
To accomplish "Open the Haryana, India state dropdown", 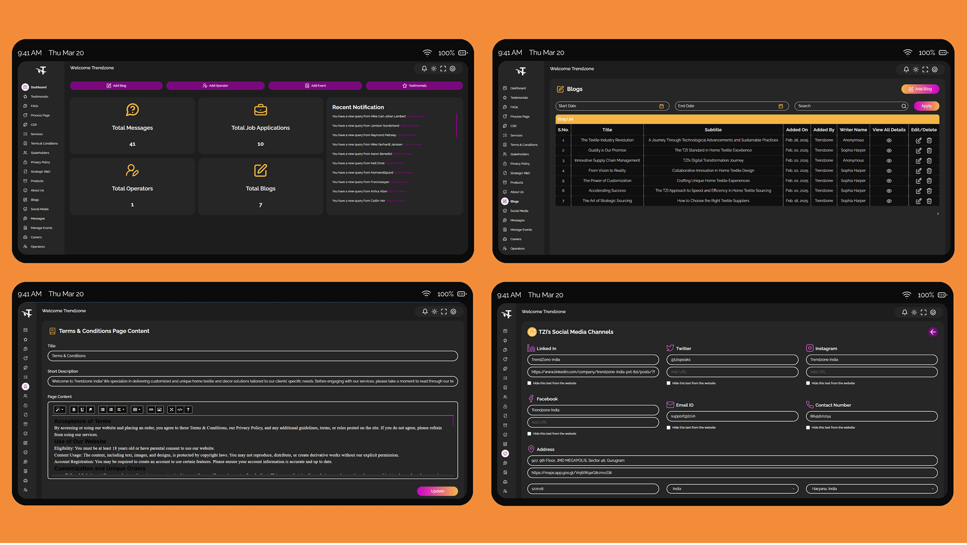I will pyautogui.click(x=871, y=489).
